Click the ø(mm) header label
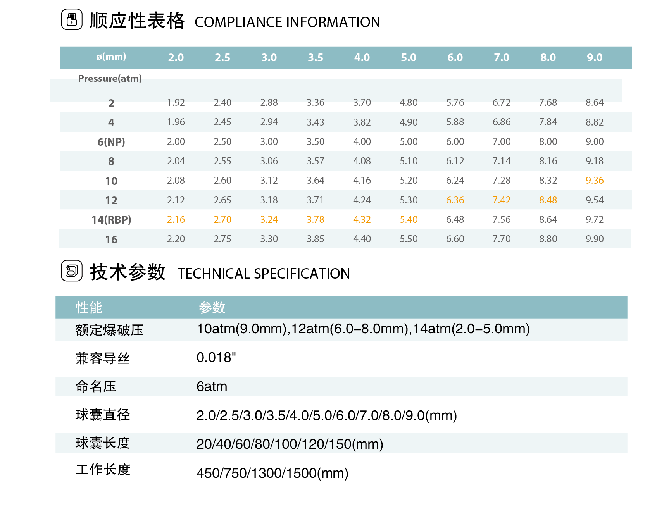 point(111,57)
